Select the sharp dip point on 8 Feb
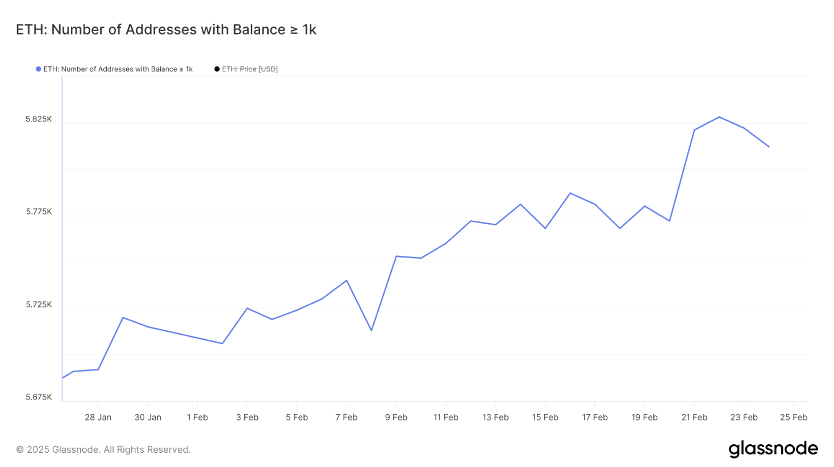 coord(372,330)
